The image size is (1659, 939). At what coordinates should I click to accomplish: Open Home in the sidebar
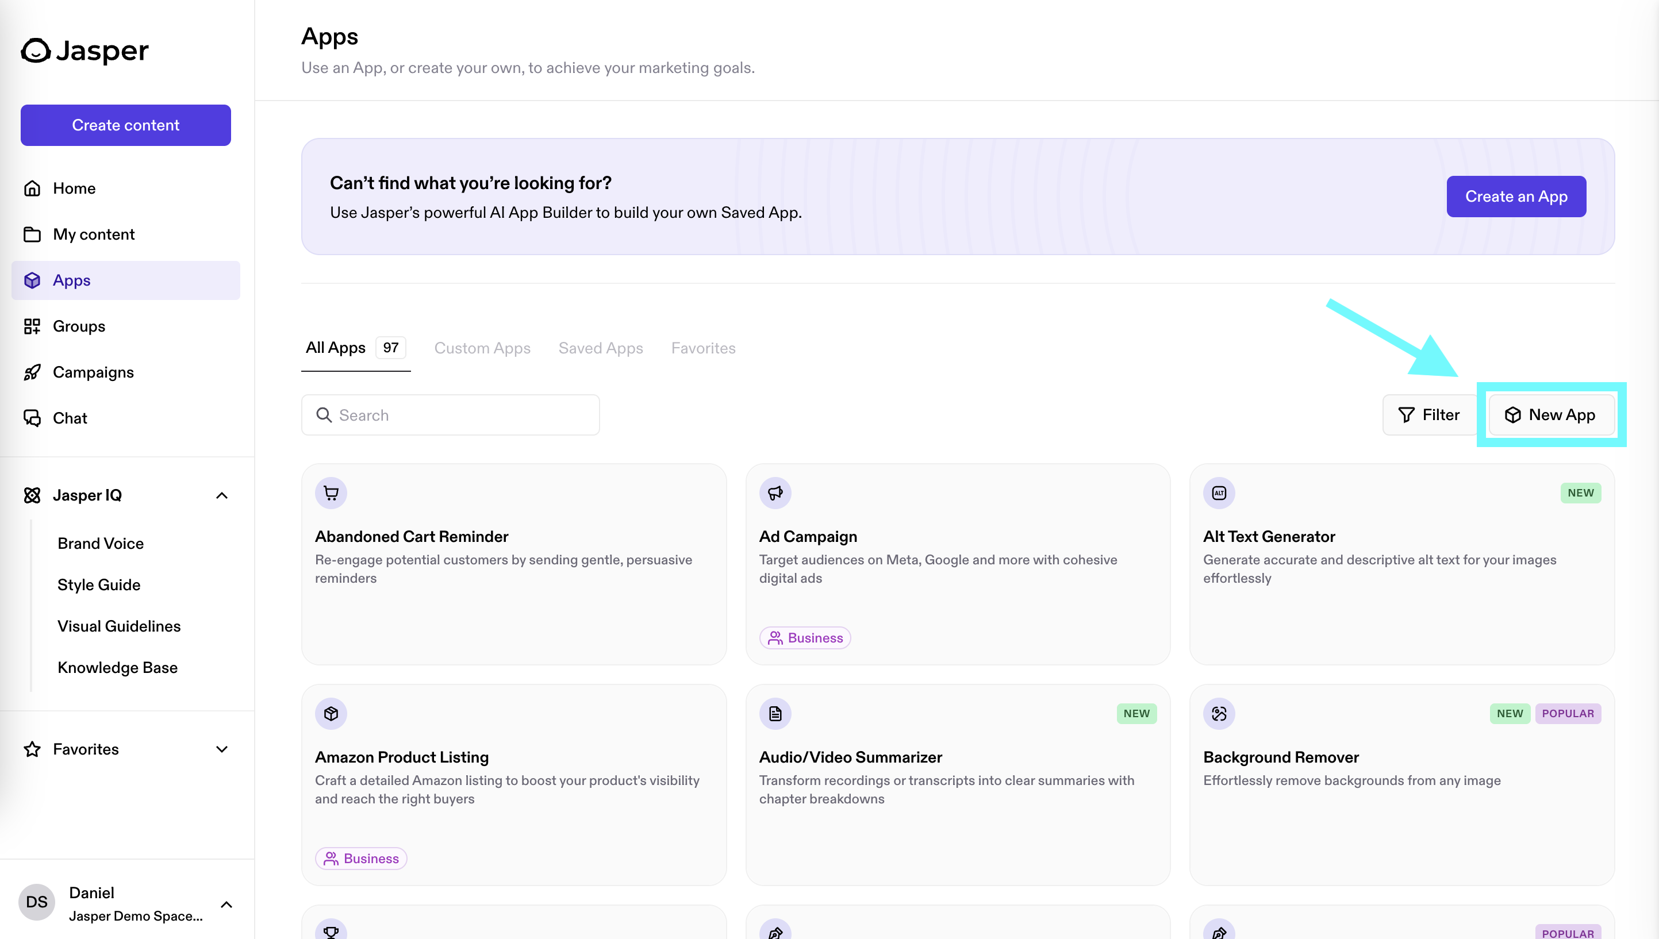coord(126,188)
